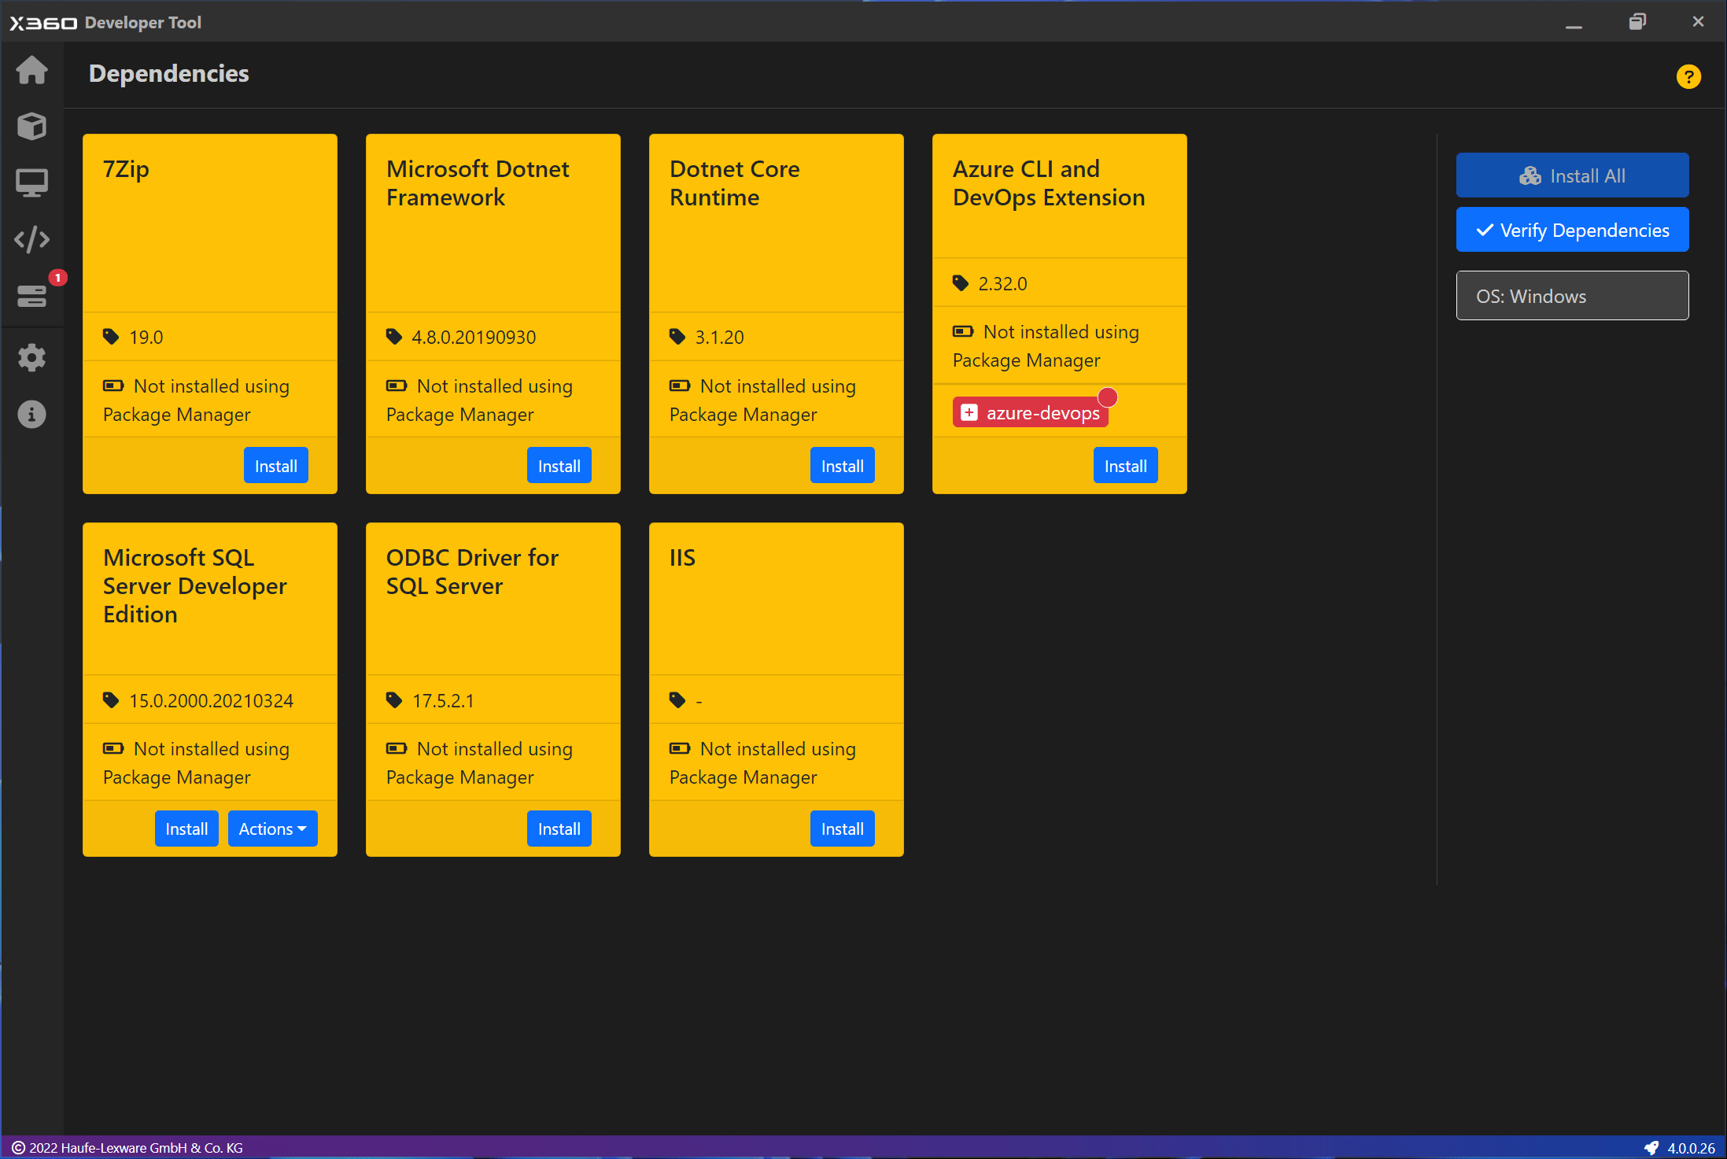Open the monitor desktop icon in sidebar
The width and height of the screenshot is (1727, 1159).
(x=31, y=183)
